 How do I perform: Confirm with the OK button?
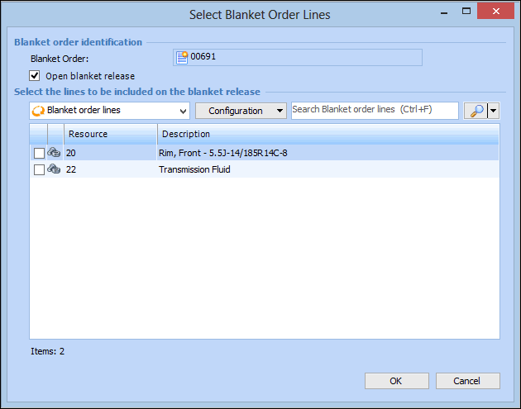point(395,381)
